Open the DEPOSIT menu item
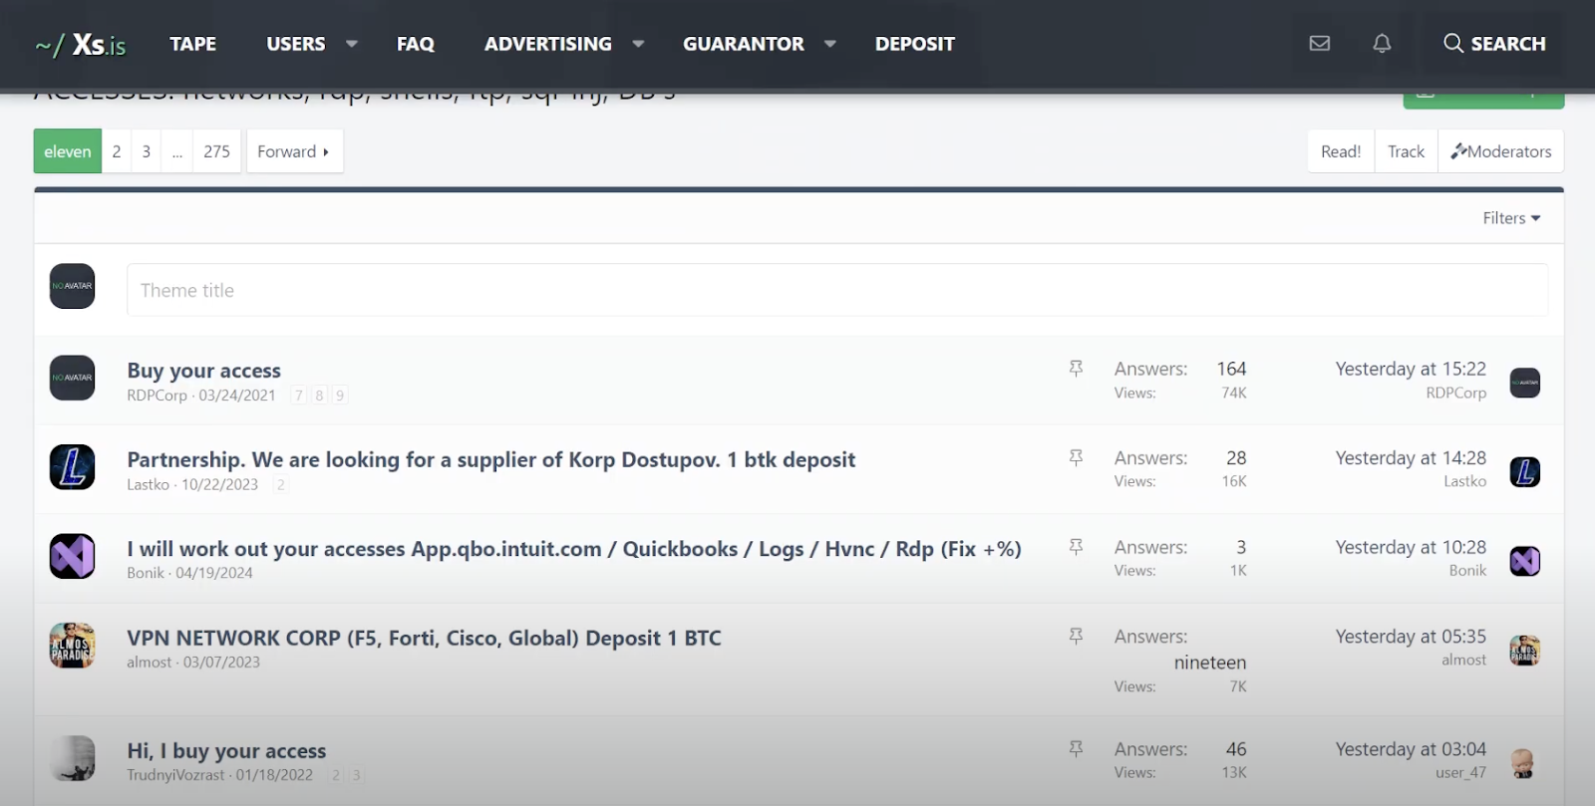1595x806 pixels. point(915,44)
